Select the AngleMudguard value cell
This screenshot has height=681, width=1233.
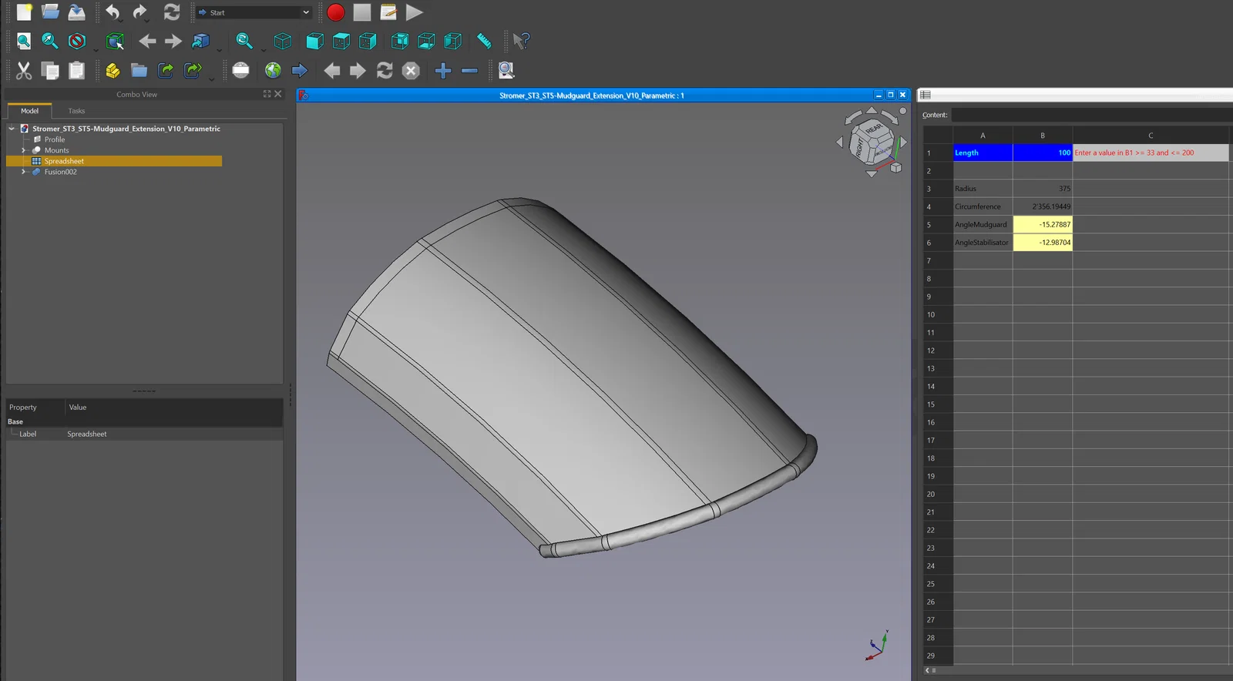(1043, 224)
